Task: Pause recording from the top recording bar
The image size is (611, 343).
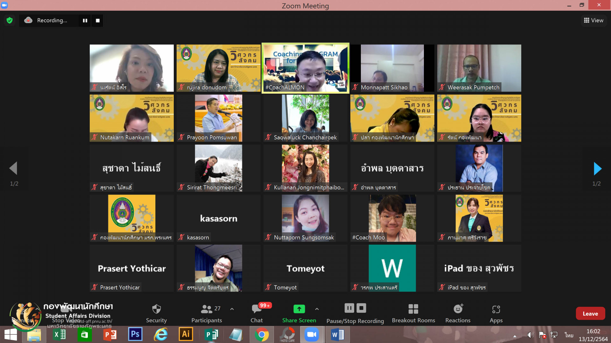Action: [85, 20]
